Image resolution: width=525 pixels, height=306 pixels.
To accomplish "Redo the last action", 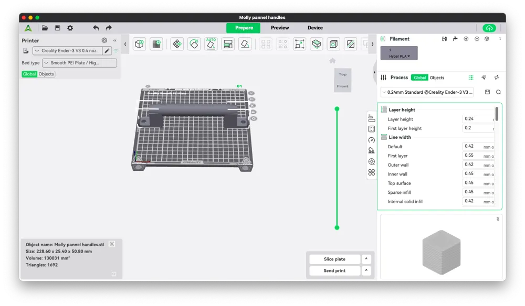I will 109,28.
